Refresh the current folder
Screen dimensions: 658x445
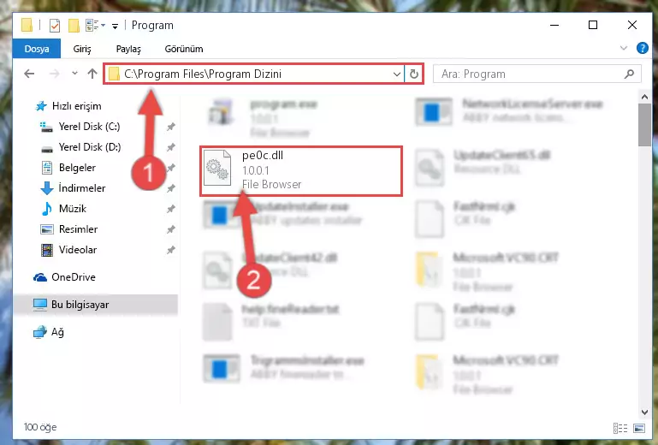coord(414,74)
